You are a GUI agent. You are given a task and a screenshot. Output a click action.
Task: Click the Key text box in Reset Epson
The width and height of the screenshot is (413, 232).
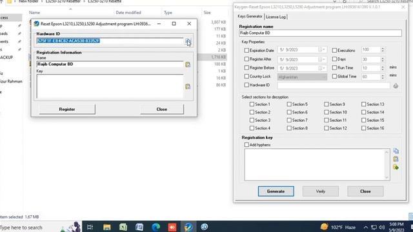[110, 86]
